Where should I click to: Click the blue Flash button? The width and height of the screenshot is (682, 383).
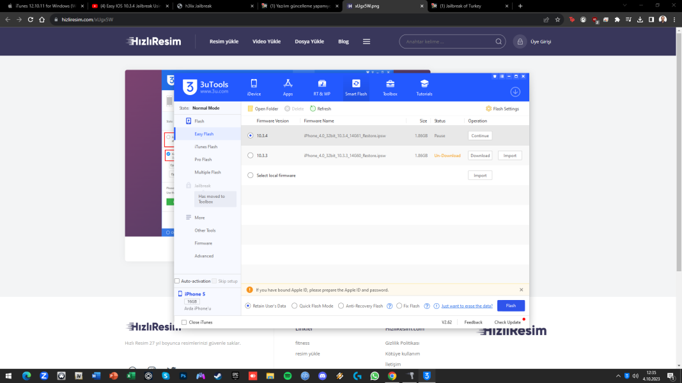[x=511, y=306]
